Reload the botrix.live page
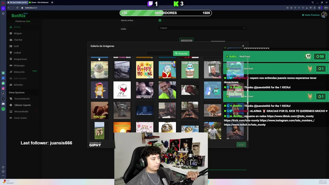The image size is (329, 185). point(17,8)
